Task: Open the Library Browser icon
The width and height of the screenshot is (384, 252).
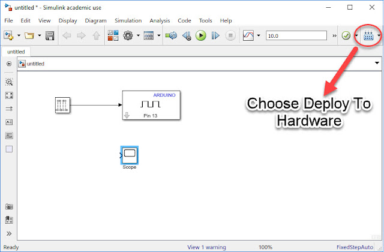Action: pos(113,35)
